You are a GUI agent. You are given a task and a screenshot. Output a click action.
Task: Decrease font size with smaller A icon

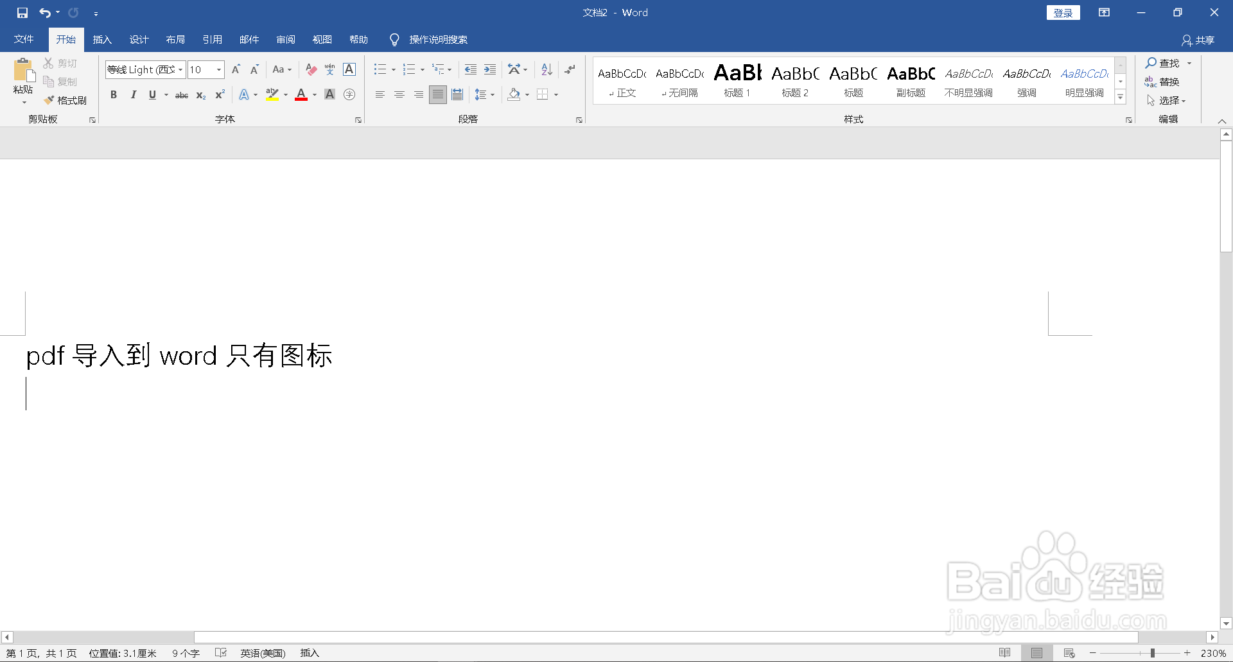click(254, 69)
